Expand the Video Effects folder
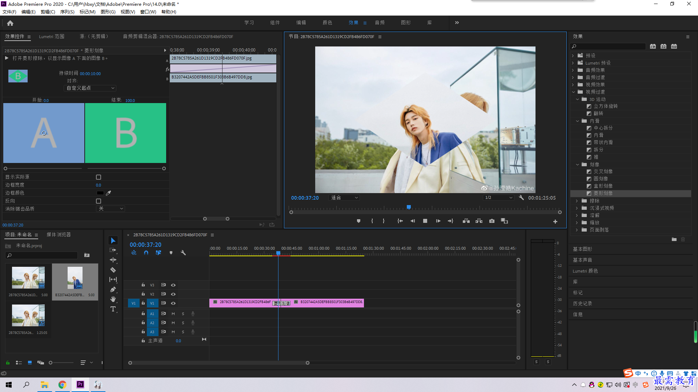The width and height of the screenshot is (698, 392). (573, 85)
